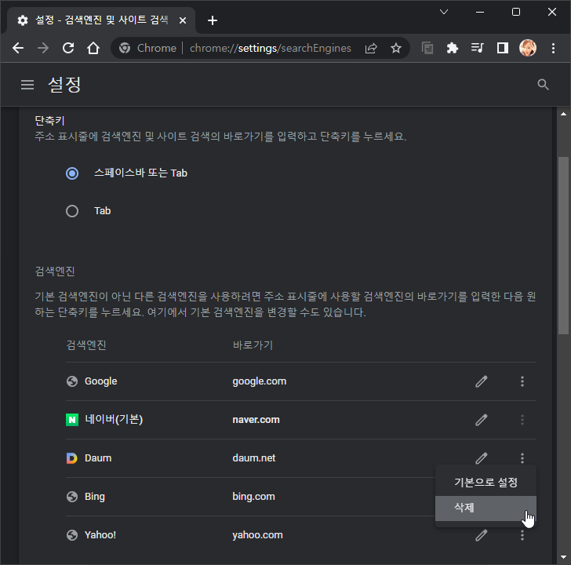Select the '스페이스바 또는 Tab' radio option

pos(72,173)
